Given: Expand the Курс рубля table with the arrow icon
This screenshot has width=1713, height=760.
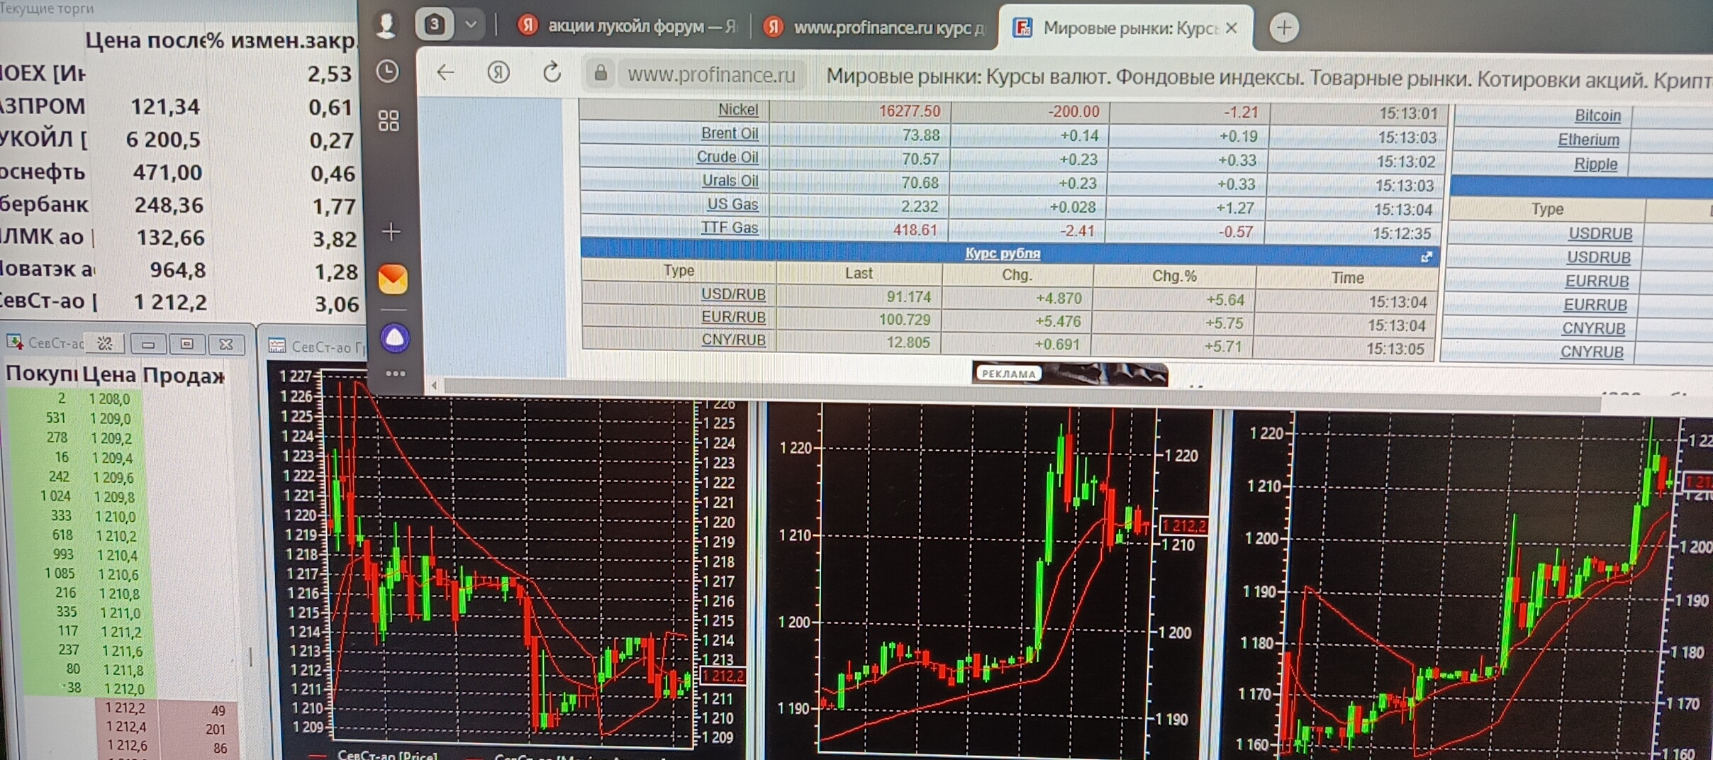Looking at the screenshot, I should click(1427, 257).
